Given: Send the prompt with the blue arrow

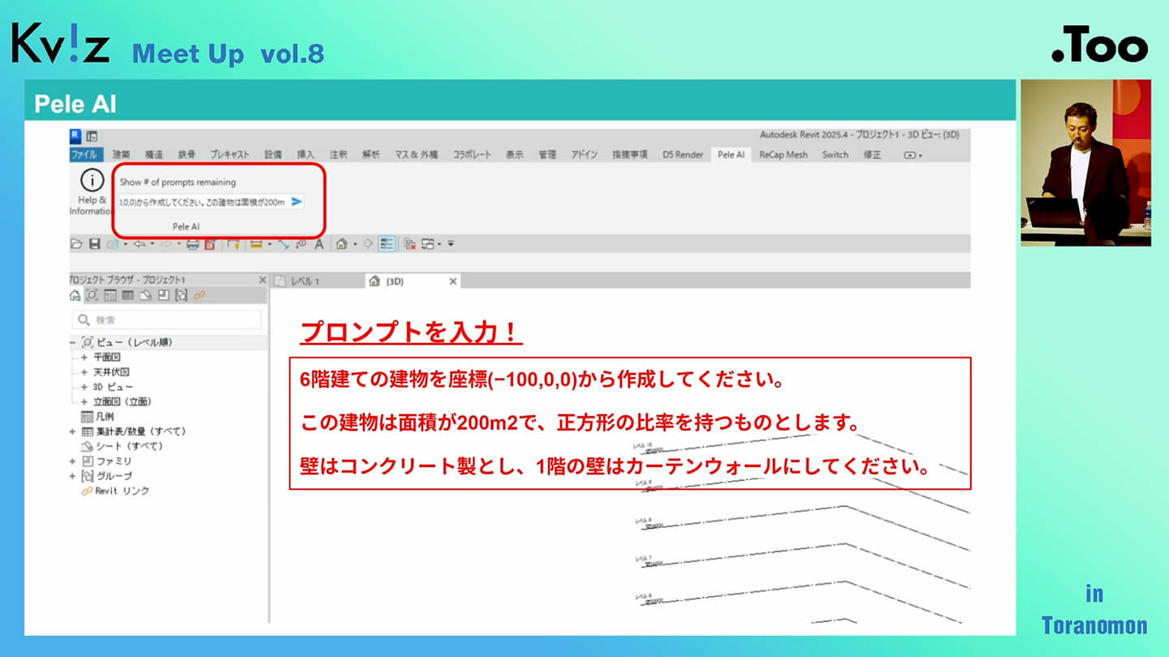Looking at the screenshot, I should 296,202.
